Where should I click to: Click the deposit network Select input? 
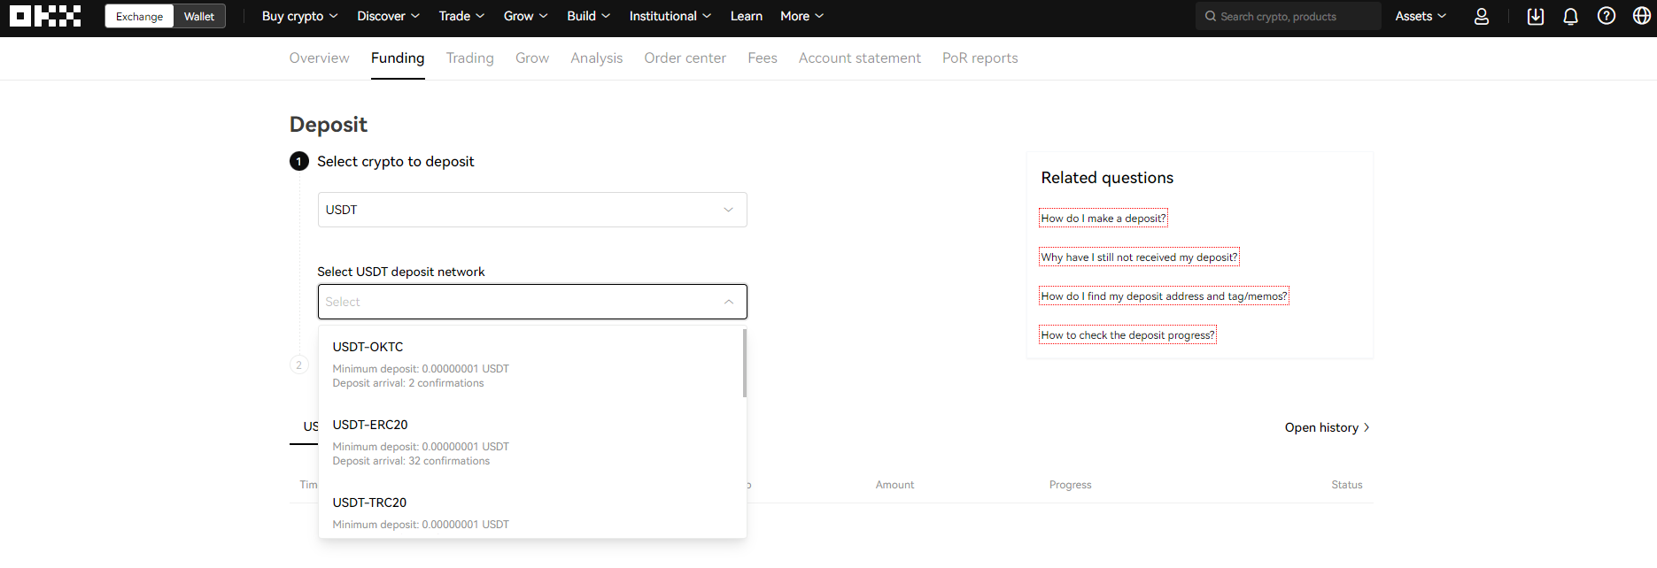point(532,302)
